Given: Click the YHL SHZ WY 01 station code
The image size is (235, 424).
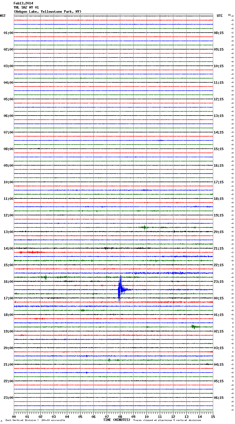Looking at the screenshot, I should click(26, 7).
